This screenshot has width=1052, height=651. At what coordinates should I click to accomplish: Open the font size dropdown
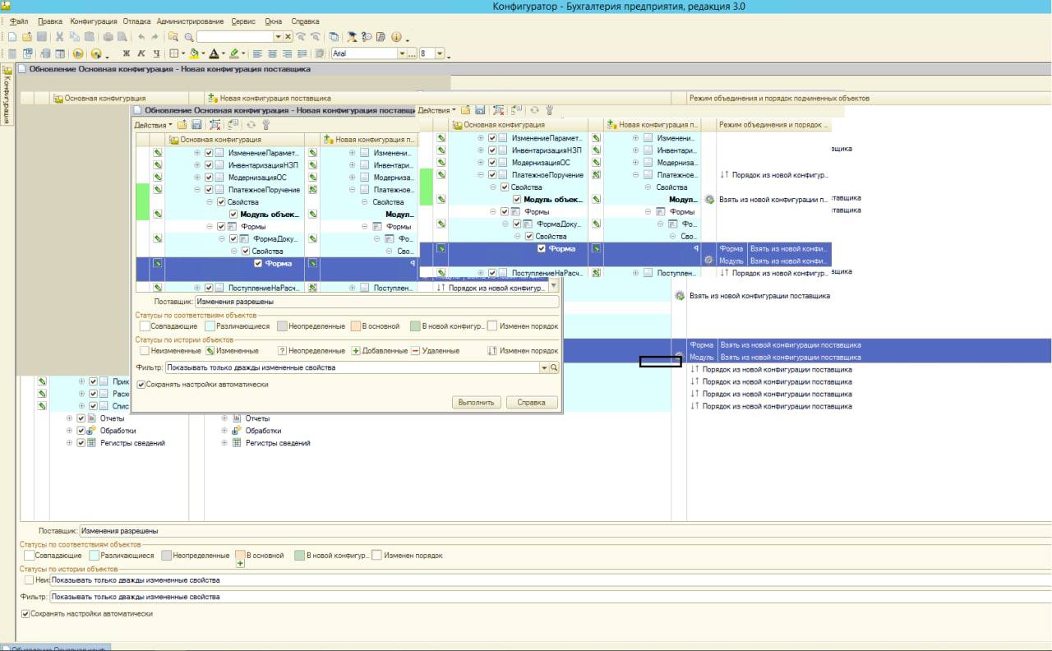click(x=440, y=53)
